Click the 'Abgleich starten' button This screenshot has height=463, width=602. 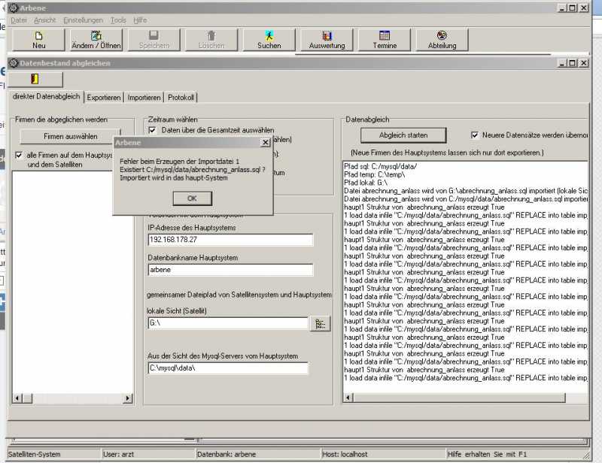tap(403, 135)
